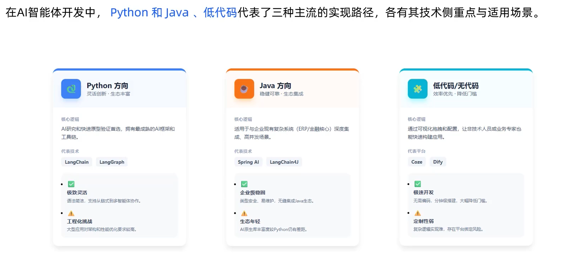Screen dimensions: 562x262
Task: Click '核心逻辑' label in Java card
Action: point(243,119)
